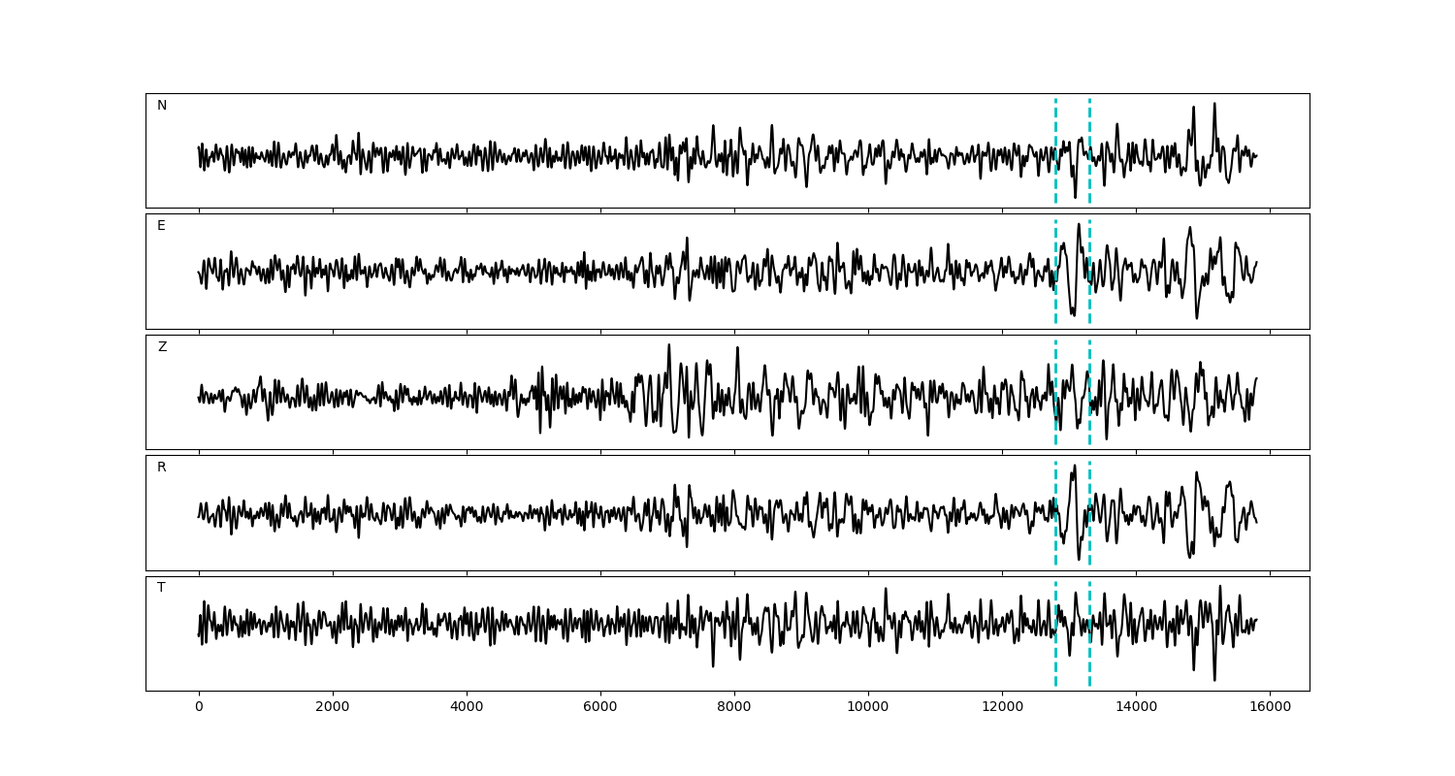Click x-axis tick label 16000
This screenshot has height=776, width=1455.
click(1270, 708)
